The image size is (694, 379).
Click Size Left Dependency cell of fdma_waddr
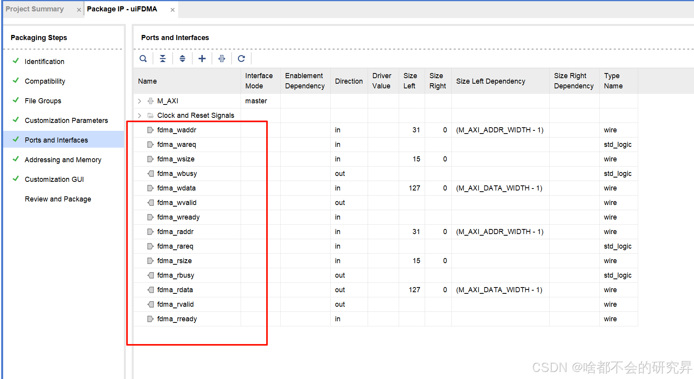pyautogui.click(x=500, y=130)
